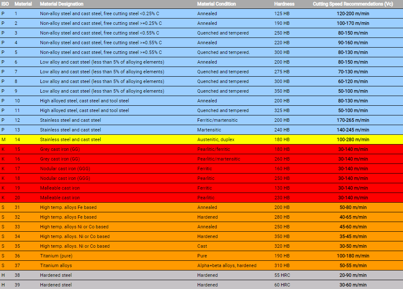The height and width of the screenshot is (289, 403).
Task: Click 'Alpha+beta alloys, hardened' condition
Action: 227,266
